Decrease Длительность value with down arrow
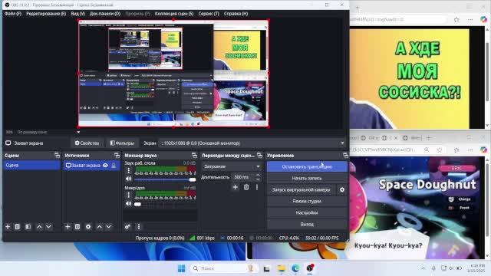The width and height of the screenshot is (491, 276). [258, 179]
